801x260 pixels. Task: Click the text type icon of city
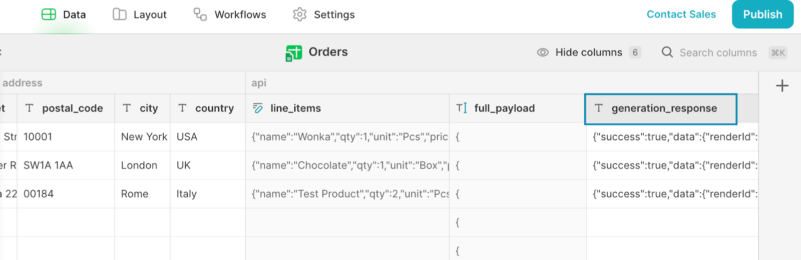[x=127, y=108]
